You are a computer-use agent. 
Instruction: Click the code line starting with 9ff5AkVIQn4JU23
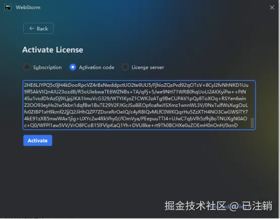coord(135,92)
